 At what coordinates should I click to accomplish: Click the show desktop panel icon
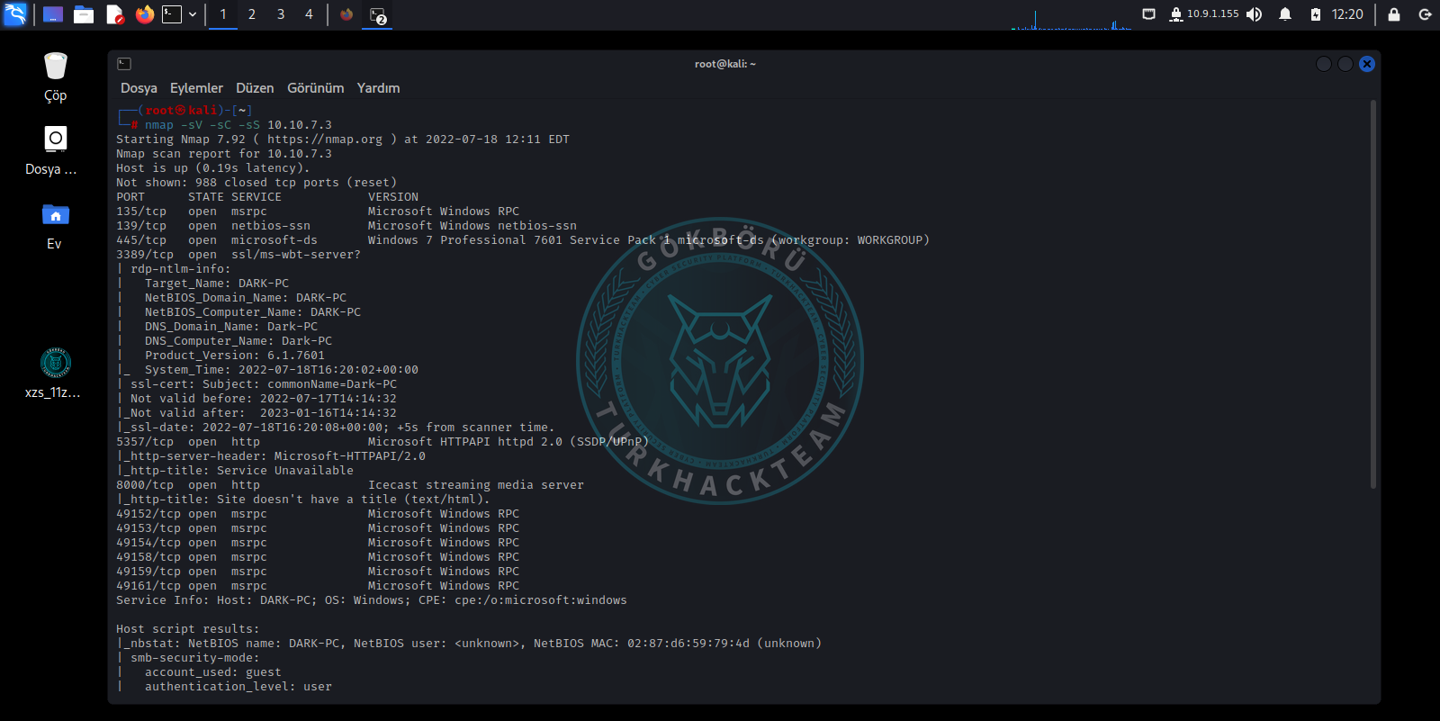pos(53,14)
